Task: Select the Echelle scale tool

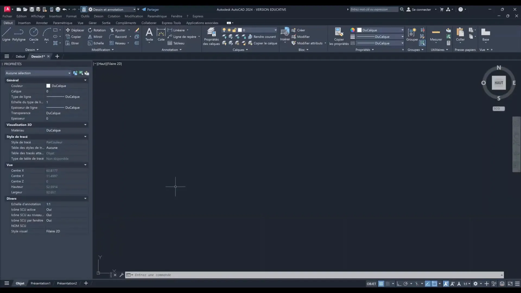Action: pos(96,43)
